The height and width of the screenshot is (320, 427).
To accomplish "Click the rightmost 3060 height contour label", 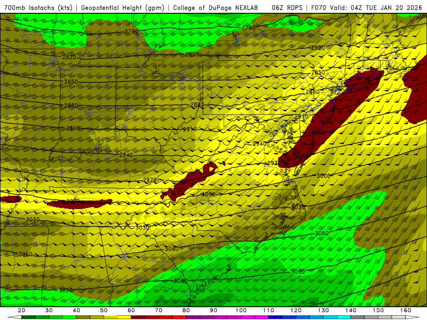I will [x=322, y=233].
